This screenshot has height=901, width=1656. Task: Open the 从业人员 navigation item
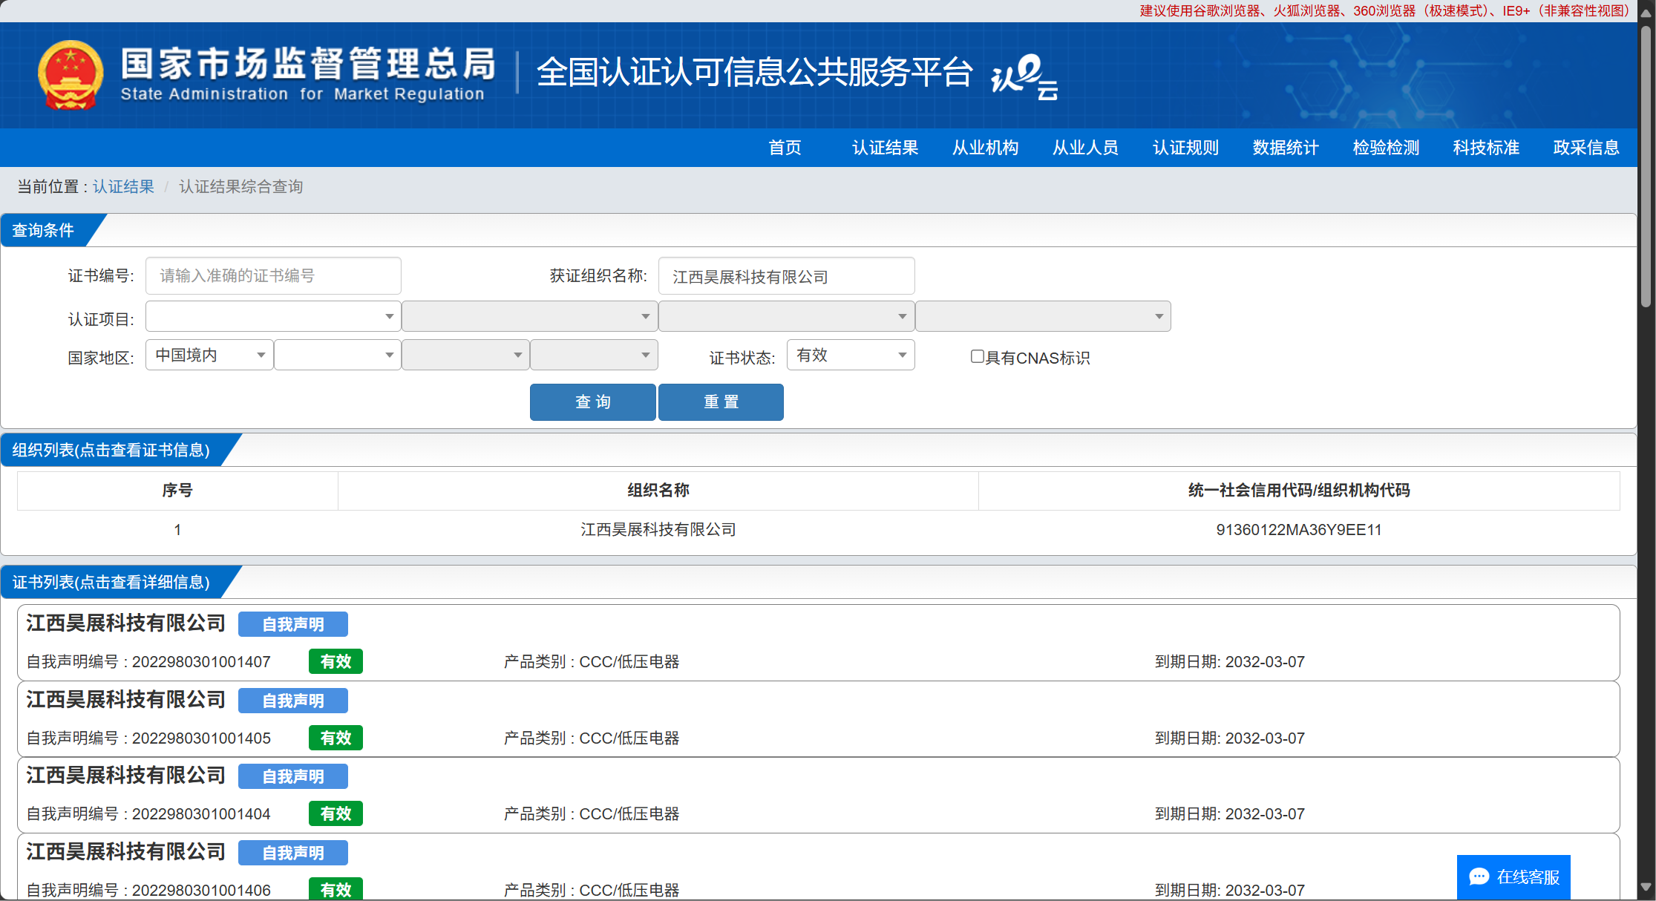pyautogui.click(x=1085, y=148)
